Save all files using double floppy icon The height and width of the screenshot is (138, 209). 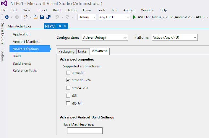pyautogui.click(x=48, y=17)
